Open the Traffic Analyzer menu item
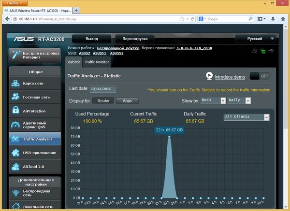This screenshot has height=211, width=290. (35, 139)
